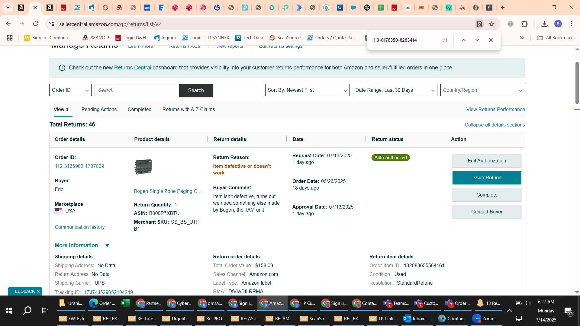
Task: Focus the returns Search input field
Action: pos(137,90)
